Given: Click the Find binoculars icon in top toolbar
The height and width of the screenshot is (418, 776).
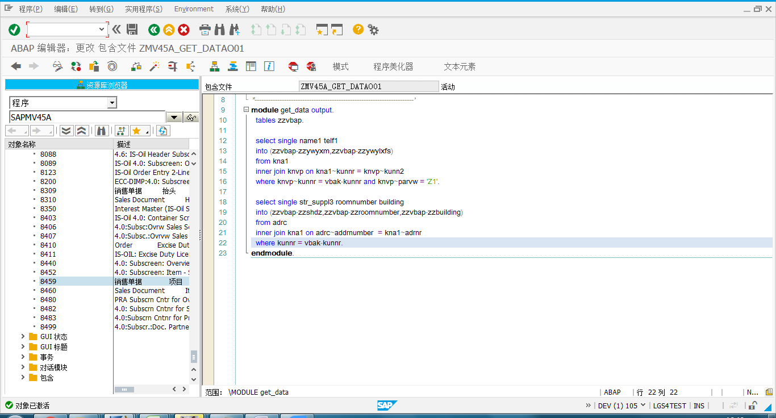Looking at the screenshot, I should (220, 30).
